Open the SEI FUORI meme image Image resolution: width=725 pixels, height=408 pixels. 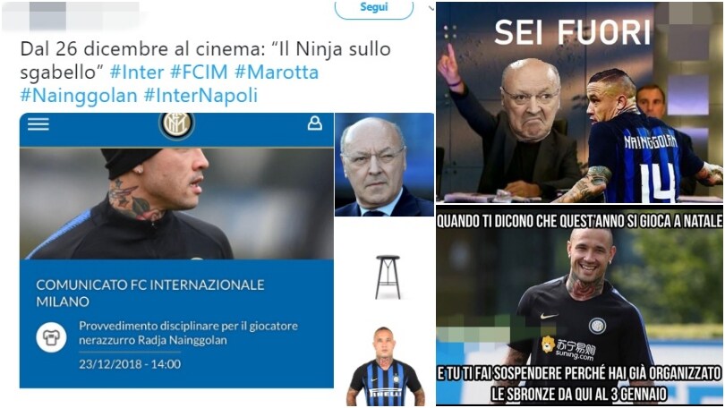point(580,102)
